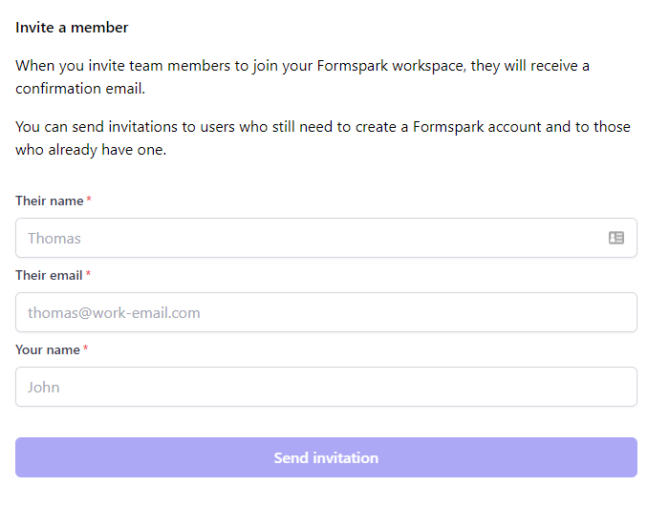Click the contact card autofill icon
Image resolution: width=669 pixels, height=507 pixels.
pos(616,238)
